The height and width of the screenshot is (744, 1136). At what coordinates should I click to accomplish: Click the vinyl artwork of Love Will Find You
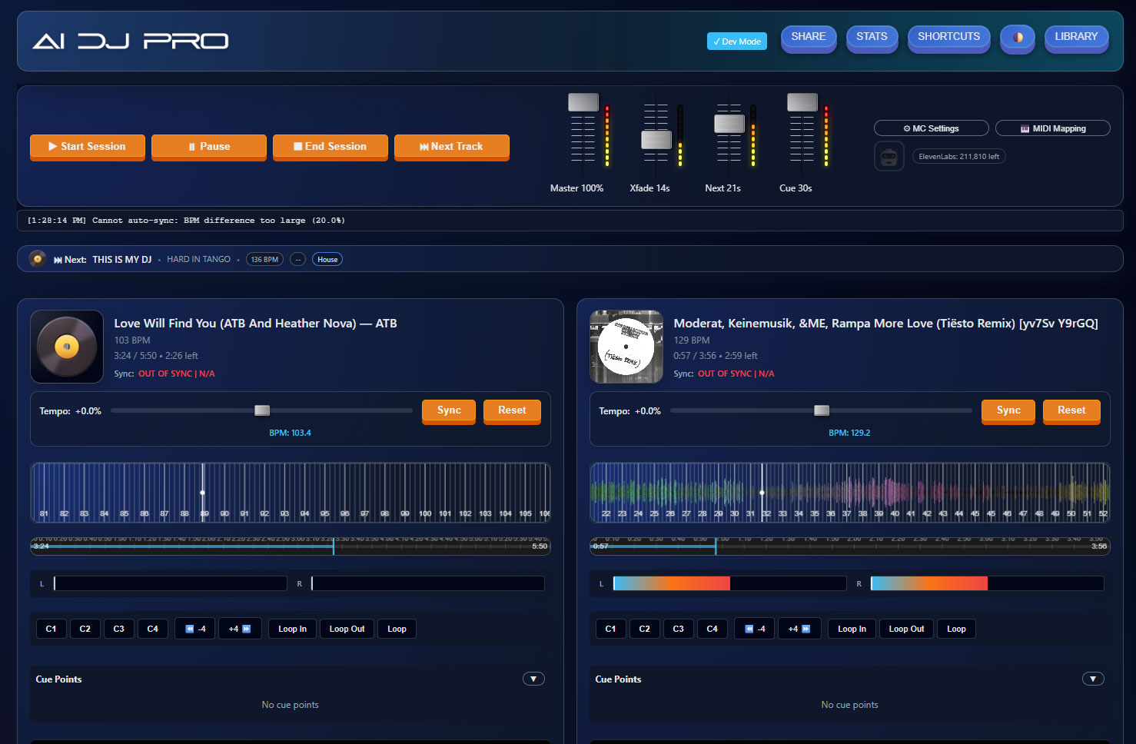pos(67,347)
